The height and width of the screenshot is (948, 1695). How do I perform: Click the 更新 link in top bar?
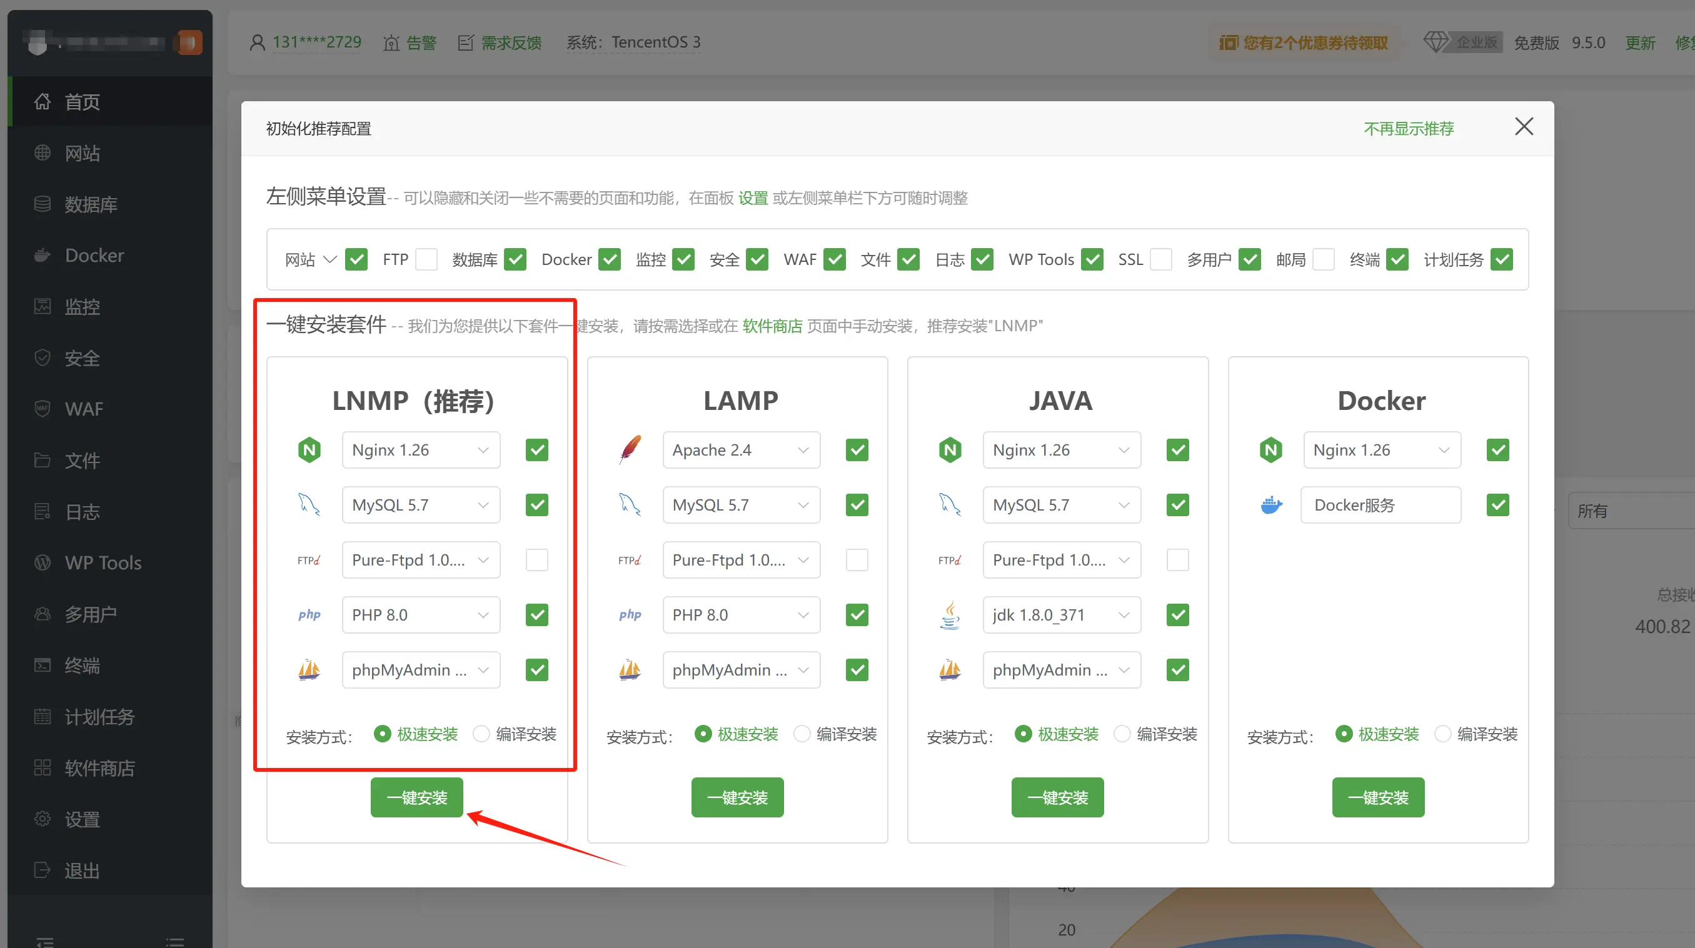coord(1640,42)
